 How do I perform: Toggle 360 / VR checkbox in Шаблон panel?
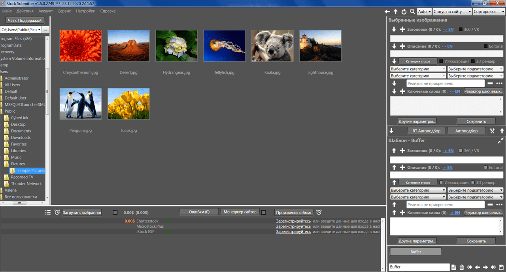[x=461, y=151]
